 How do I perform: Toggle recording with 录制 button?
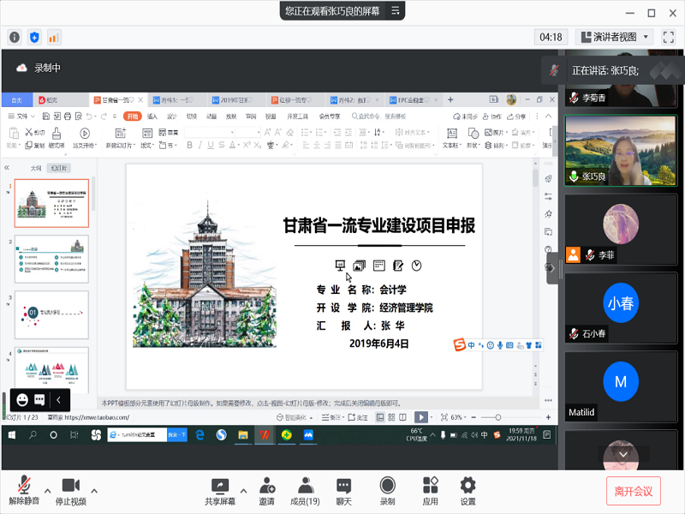[387, 491]
